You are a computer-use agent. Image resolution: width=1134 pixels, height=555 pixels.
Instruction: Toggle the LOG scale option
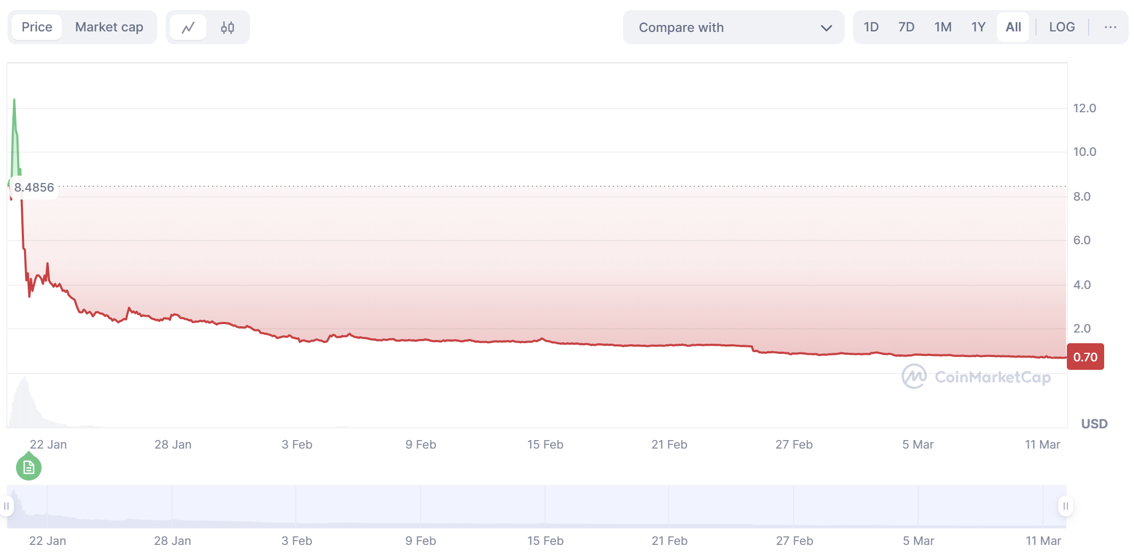coord(1062,27)
